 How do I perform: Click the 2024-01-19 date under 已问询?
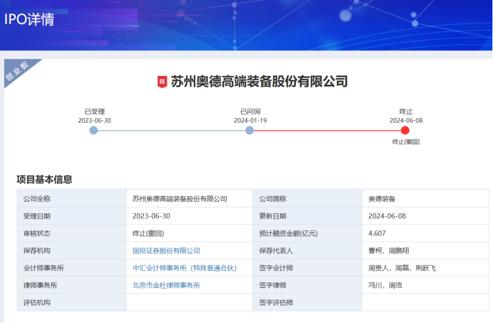pyautogui.click(x=250, y=120)
